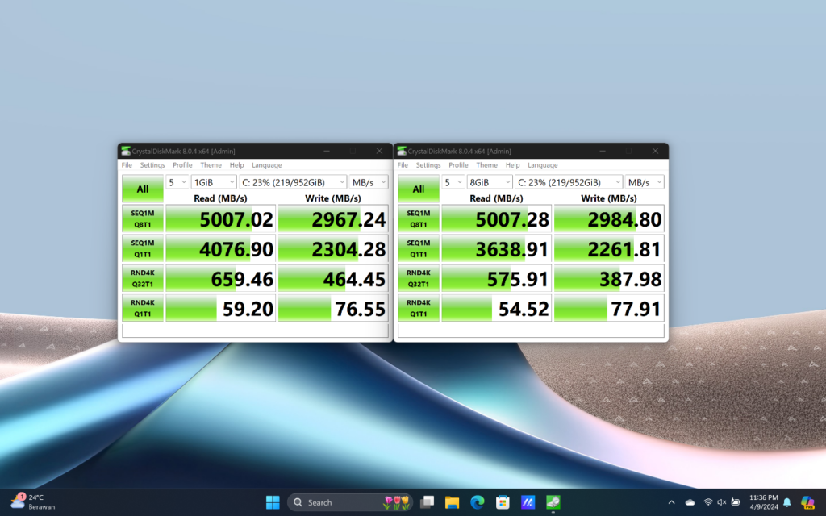Screen dimensions: 826x516
Task: Open the Theme menu in the right window
Action: [486, 164]
